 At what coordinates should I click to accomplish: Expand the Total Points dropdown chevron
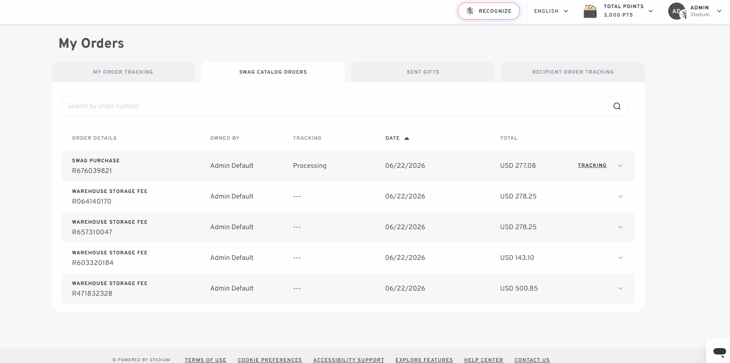pyautogui.click(x=651, y=11)
